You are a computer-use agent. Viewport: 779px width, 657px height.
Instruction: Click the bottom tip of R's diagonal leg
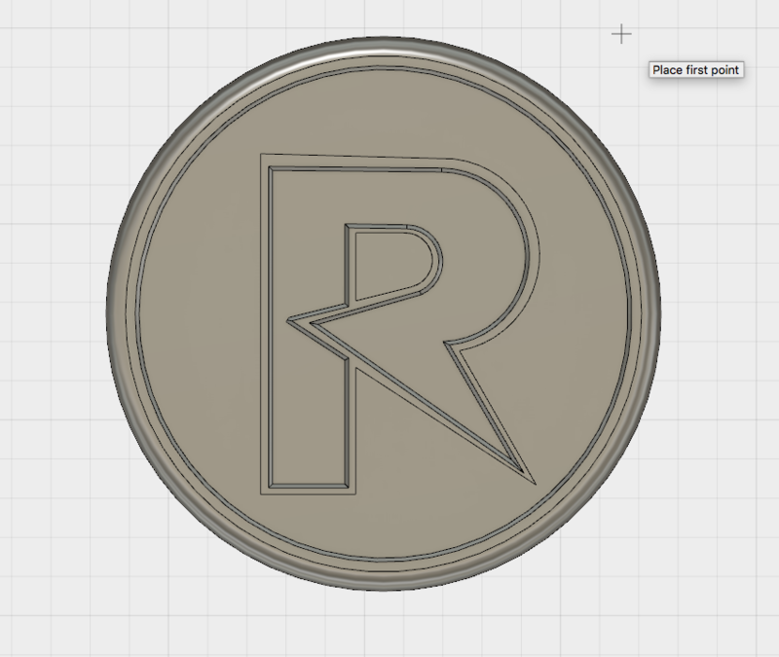[532, 478]
